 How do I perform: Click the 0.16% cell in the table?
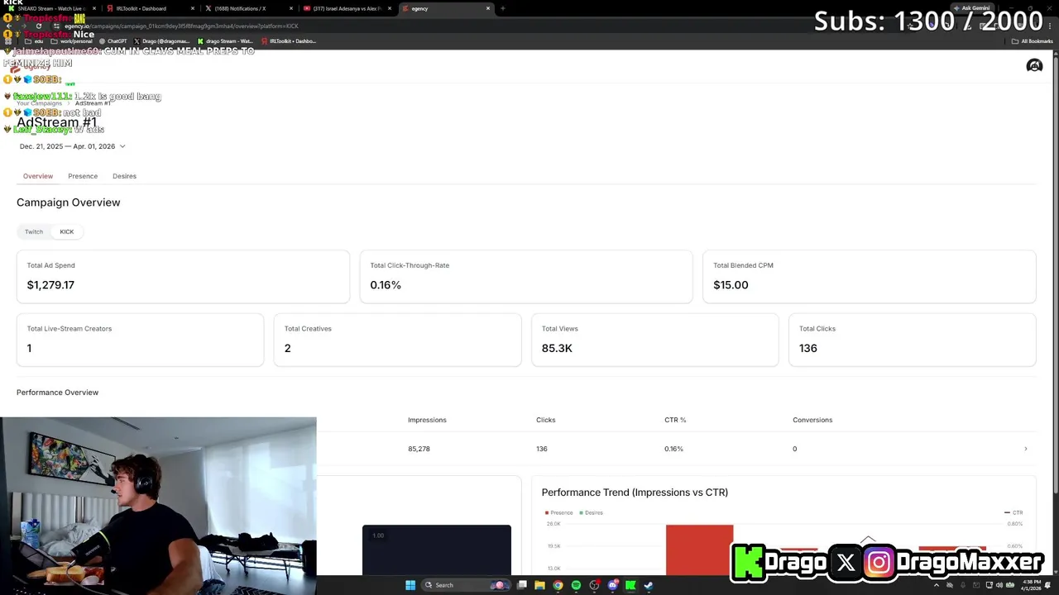point(673,449)
